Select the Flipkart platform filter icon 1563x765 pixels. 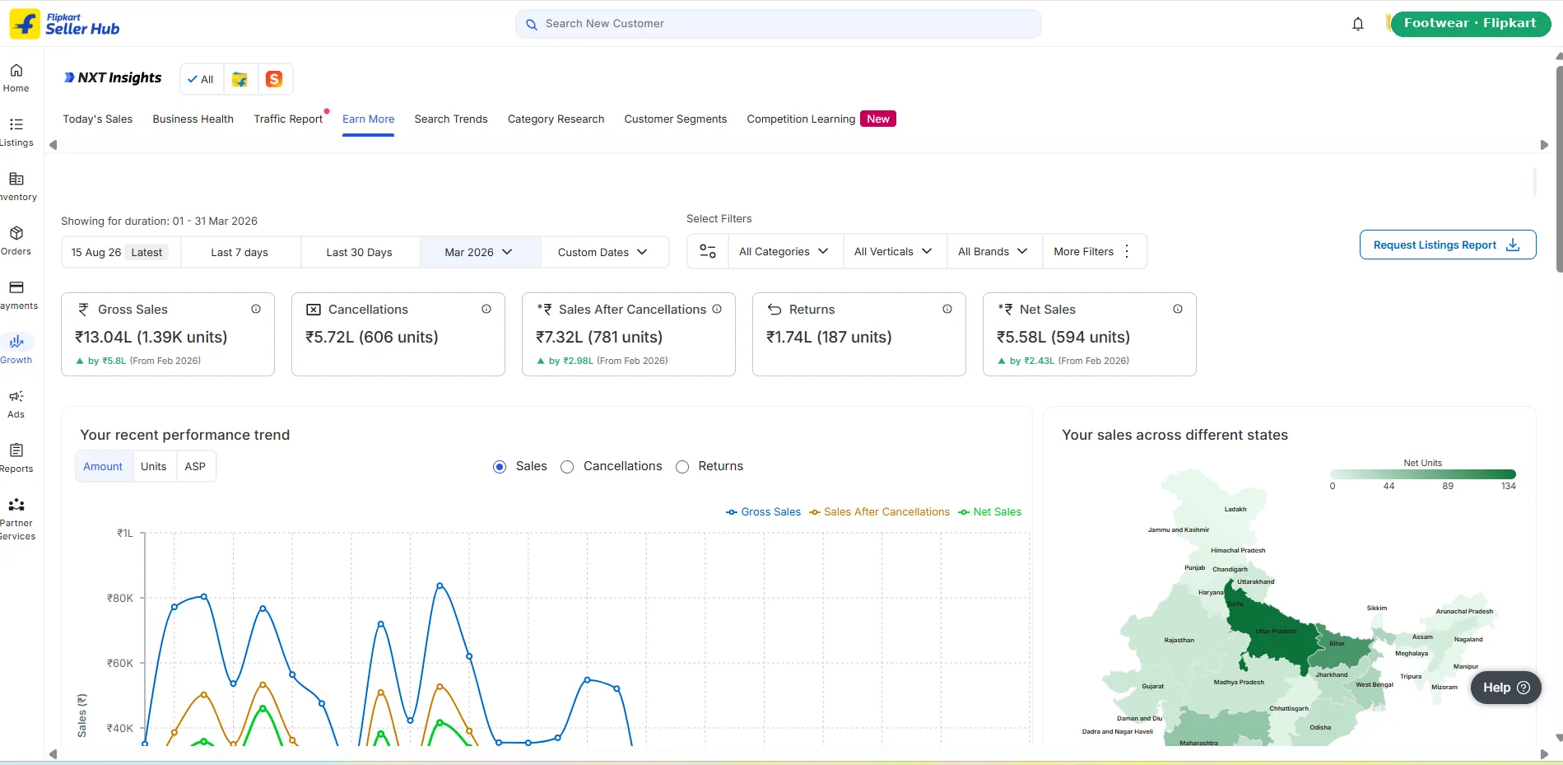[240, 79]
